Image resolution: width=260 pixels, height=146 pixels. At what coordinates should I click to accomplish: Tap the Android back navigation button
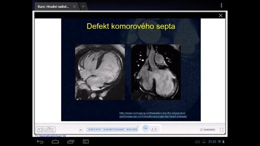tap(40, 142)
